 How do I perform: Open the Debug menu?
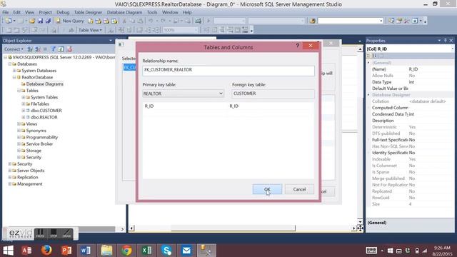63,12
